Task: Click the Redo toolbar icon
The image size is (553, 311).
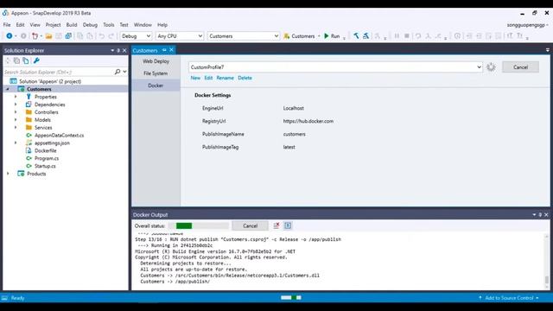Action: pyautogui.click(x=111, y=36)
